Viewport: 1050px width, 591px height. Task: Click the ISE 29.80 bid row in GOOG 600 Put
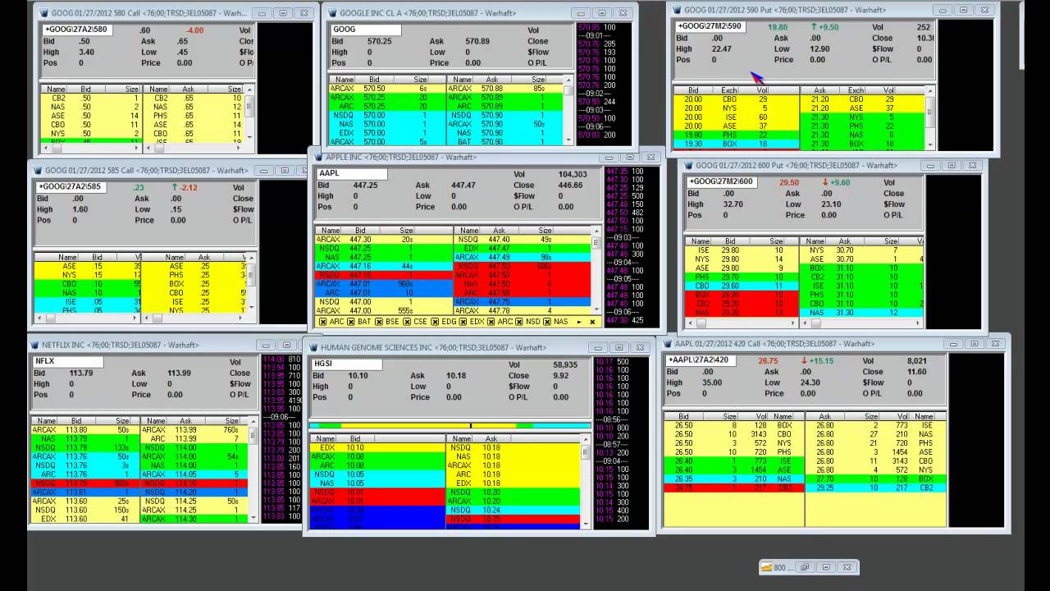tap(742, 250)
